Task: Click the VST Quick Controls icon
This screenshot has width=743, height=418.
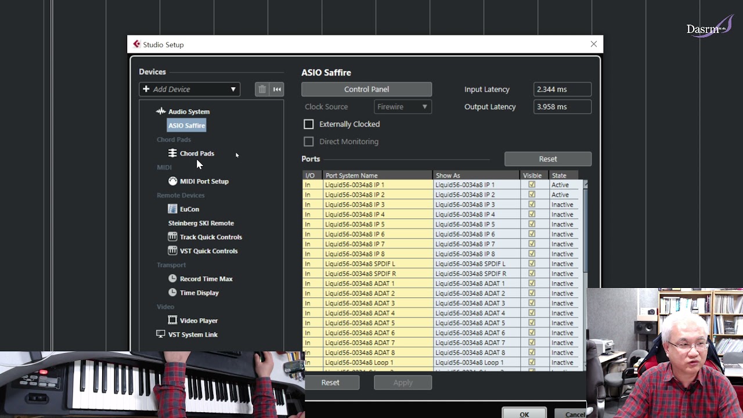Action: tap(172, 251)
